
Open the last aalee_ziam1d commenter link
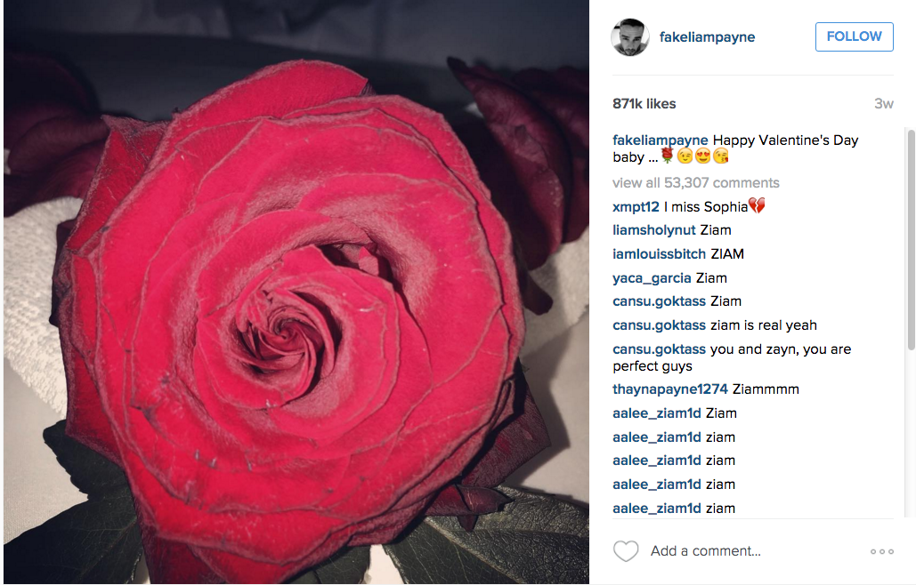pos(657,509)
